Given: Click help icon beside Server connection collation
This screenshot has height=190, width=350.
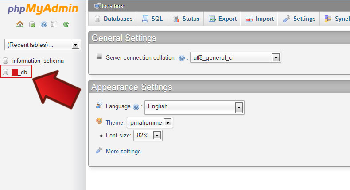Looking at the screenshot, I should pyautogui.click(x=182, y=58).
